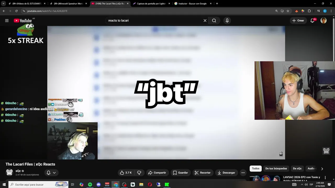The height and width of the screenshot is (188, 335).
Task: Start voice search with microphone
Action: click(227, 21)
